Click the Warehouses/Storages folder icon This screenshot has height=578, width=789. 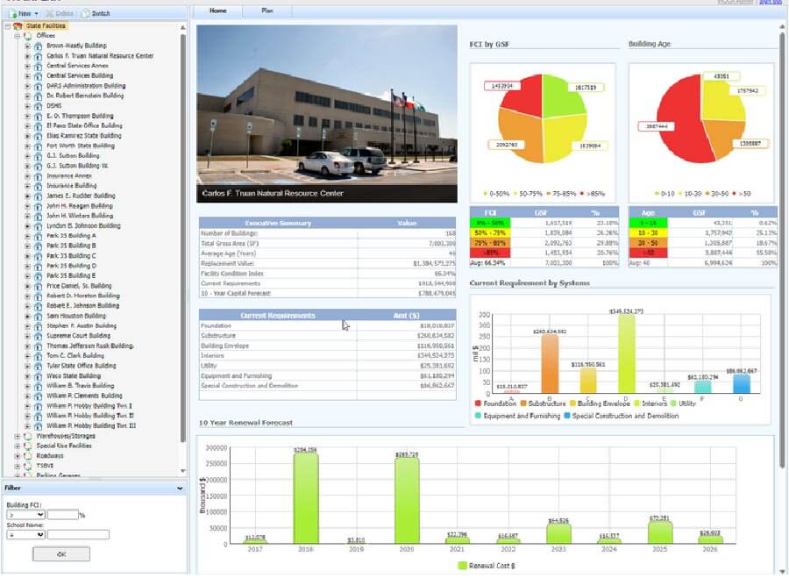click(28, 436)
